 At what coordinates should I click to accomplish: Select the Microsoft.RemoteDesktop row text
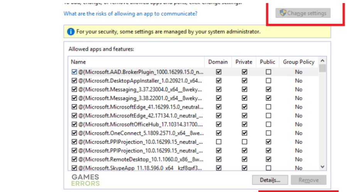tap(141, 159)
